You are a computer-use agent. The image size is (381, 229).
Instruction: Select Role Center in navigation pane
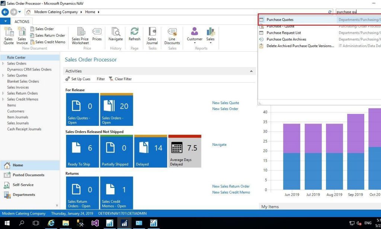[x=30, y=58]
